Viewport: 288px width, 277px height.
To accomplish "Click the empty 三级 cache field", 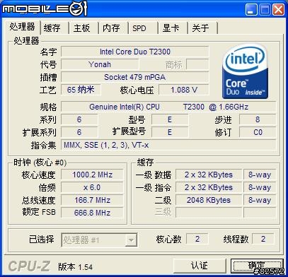I will [x=209, y=213].
